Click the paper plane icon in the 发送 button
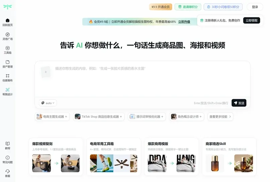 point(236,103)
